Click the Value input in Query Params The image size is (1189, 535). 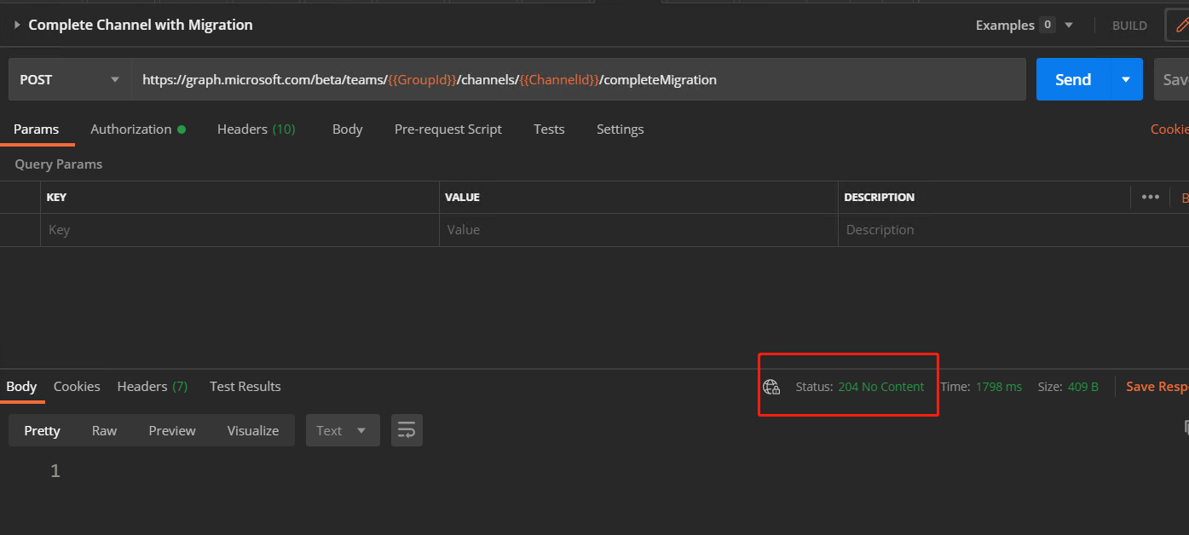click(597, 229)
